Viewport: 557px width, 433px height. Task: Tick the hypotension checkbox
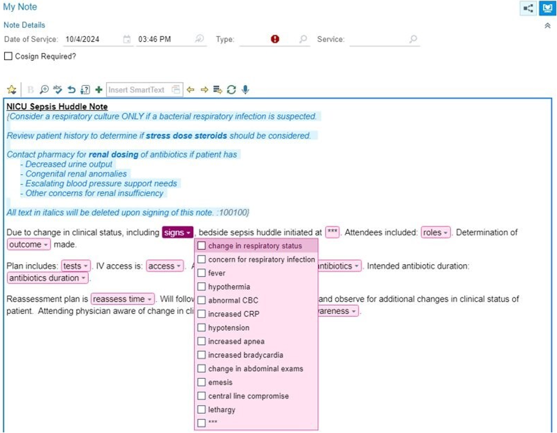201,328
